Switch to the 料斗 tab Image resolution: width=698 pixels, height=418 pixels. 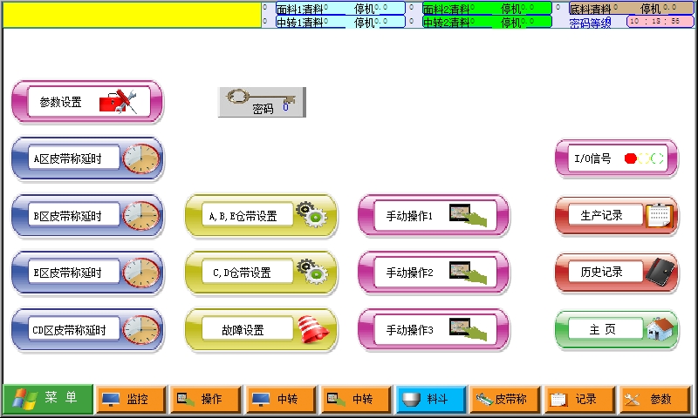tap(430, 399)
